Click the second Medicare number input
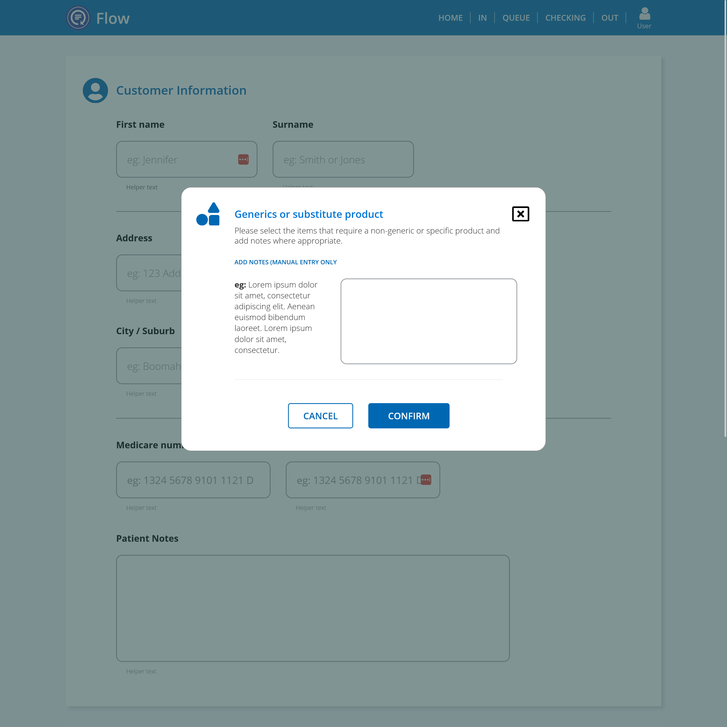Viewport: 727px width, 727px height. pyautogui.click(x=363, y=480)
